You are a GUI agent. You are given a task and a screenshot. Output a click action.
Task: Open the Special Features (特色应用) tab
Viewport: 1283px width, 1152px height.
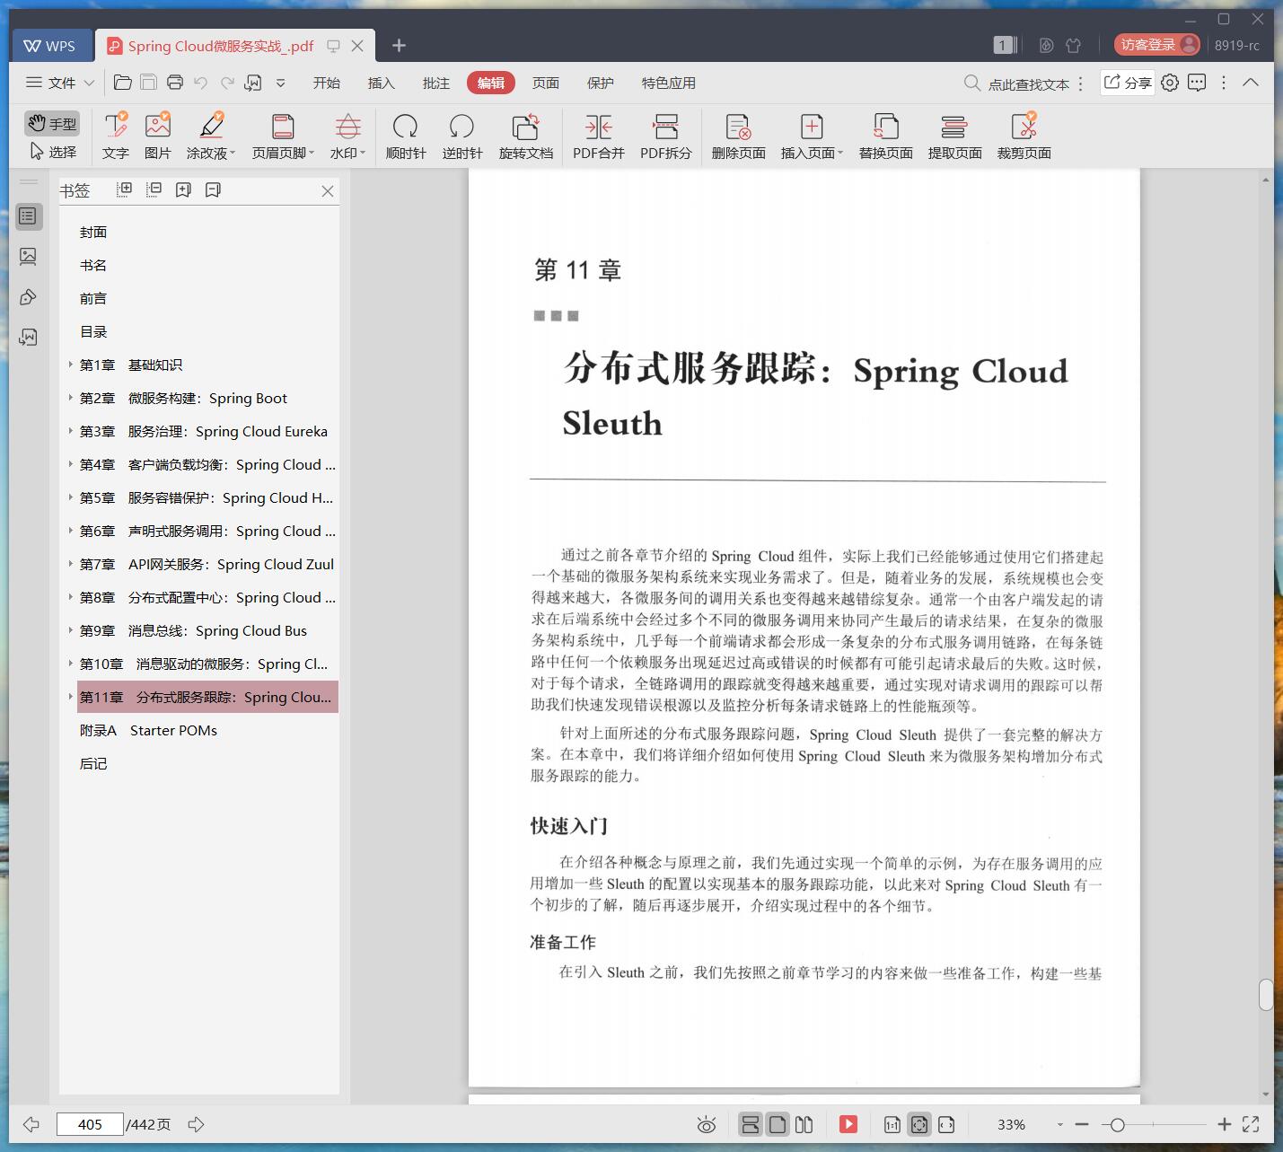pyautogui.click(x=668, y=83)
